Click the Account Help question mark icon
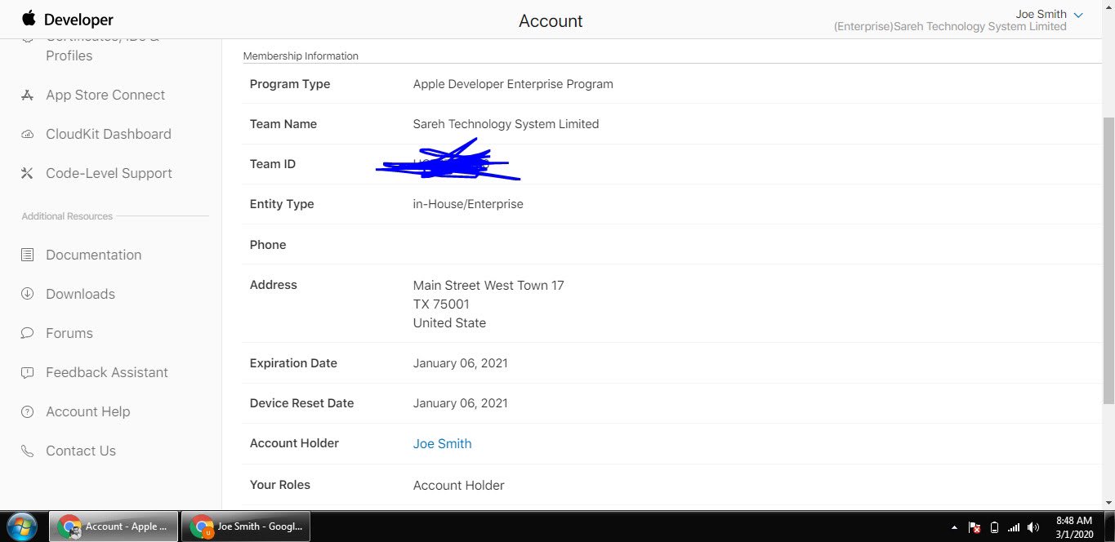Image resolution: width=1115 pixels, height=542 pixels. point(27,411)
